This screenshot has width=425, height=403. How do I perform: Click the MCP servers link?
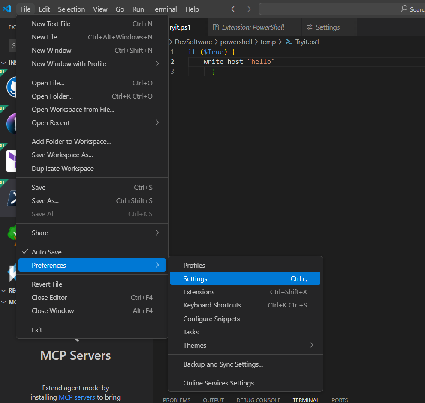(x=76, y=397)
